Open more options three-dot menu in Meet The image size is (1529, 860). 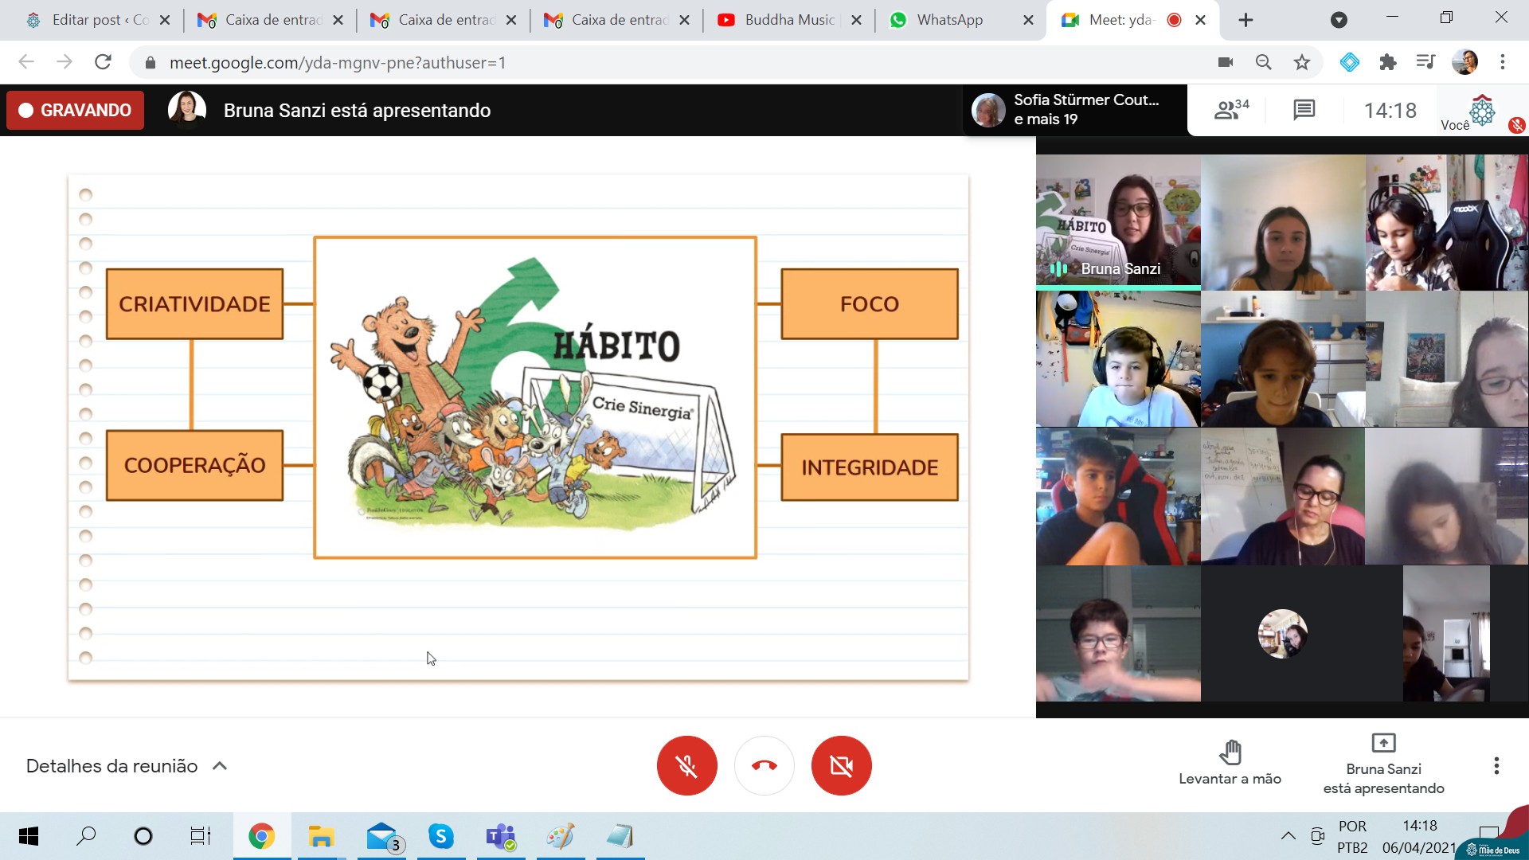tap(1496, 765)
